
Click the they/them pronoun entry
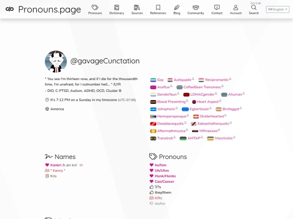[163, 193]
